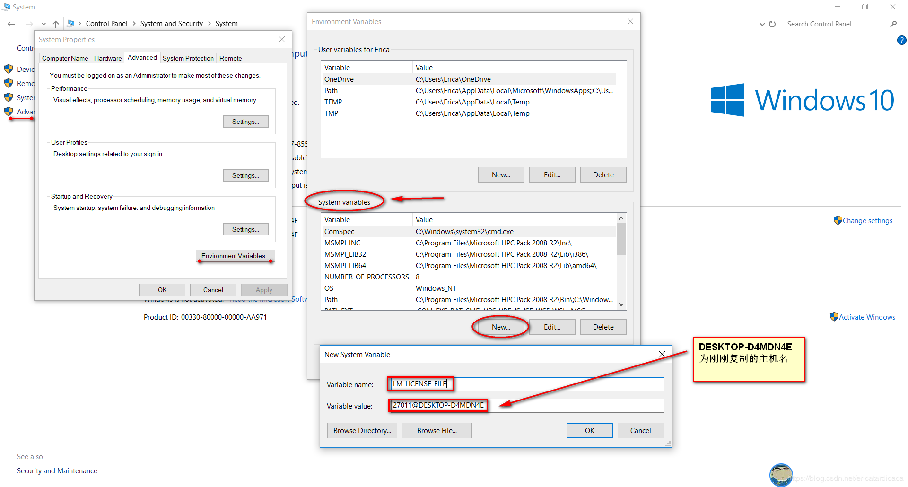Click the system variables scrollbar up arrow
Screen dimensions: 908x487
tap(621, 218)
